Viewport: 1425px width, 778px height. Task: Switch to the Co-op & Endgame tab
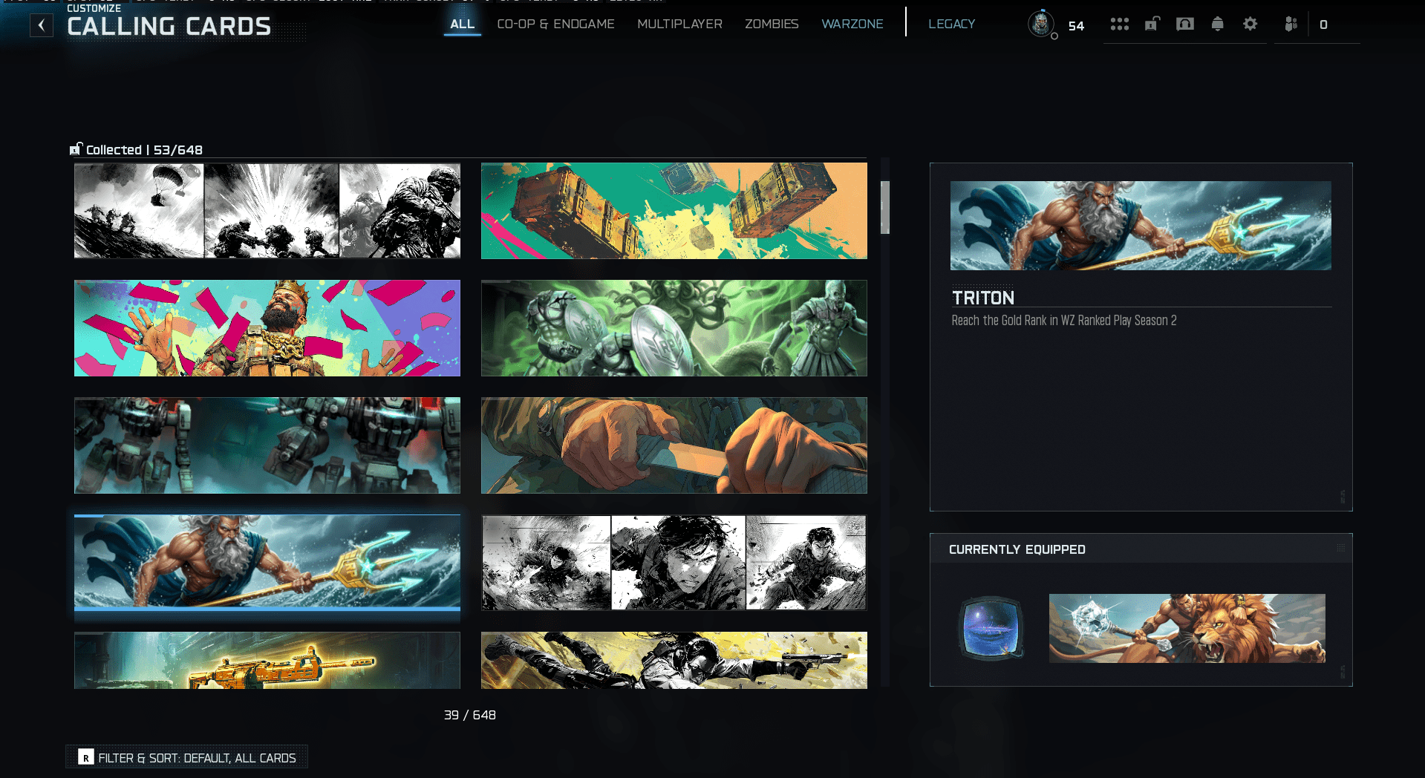click(555, 24)
